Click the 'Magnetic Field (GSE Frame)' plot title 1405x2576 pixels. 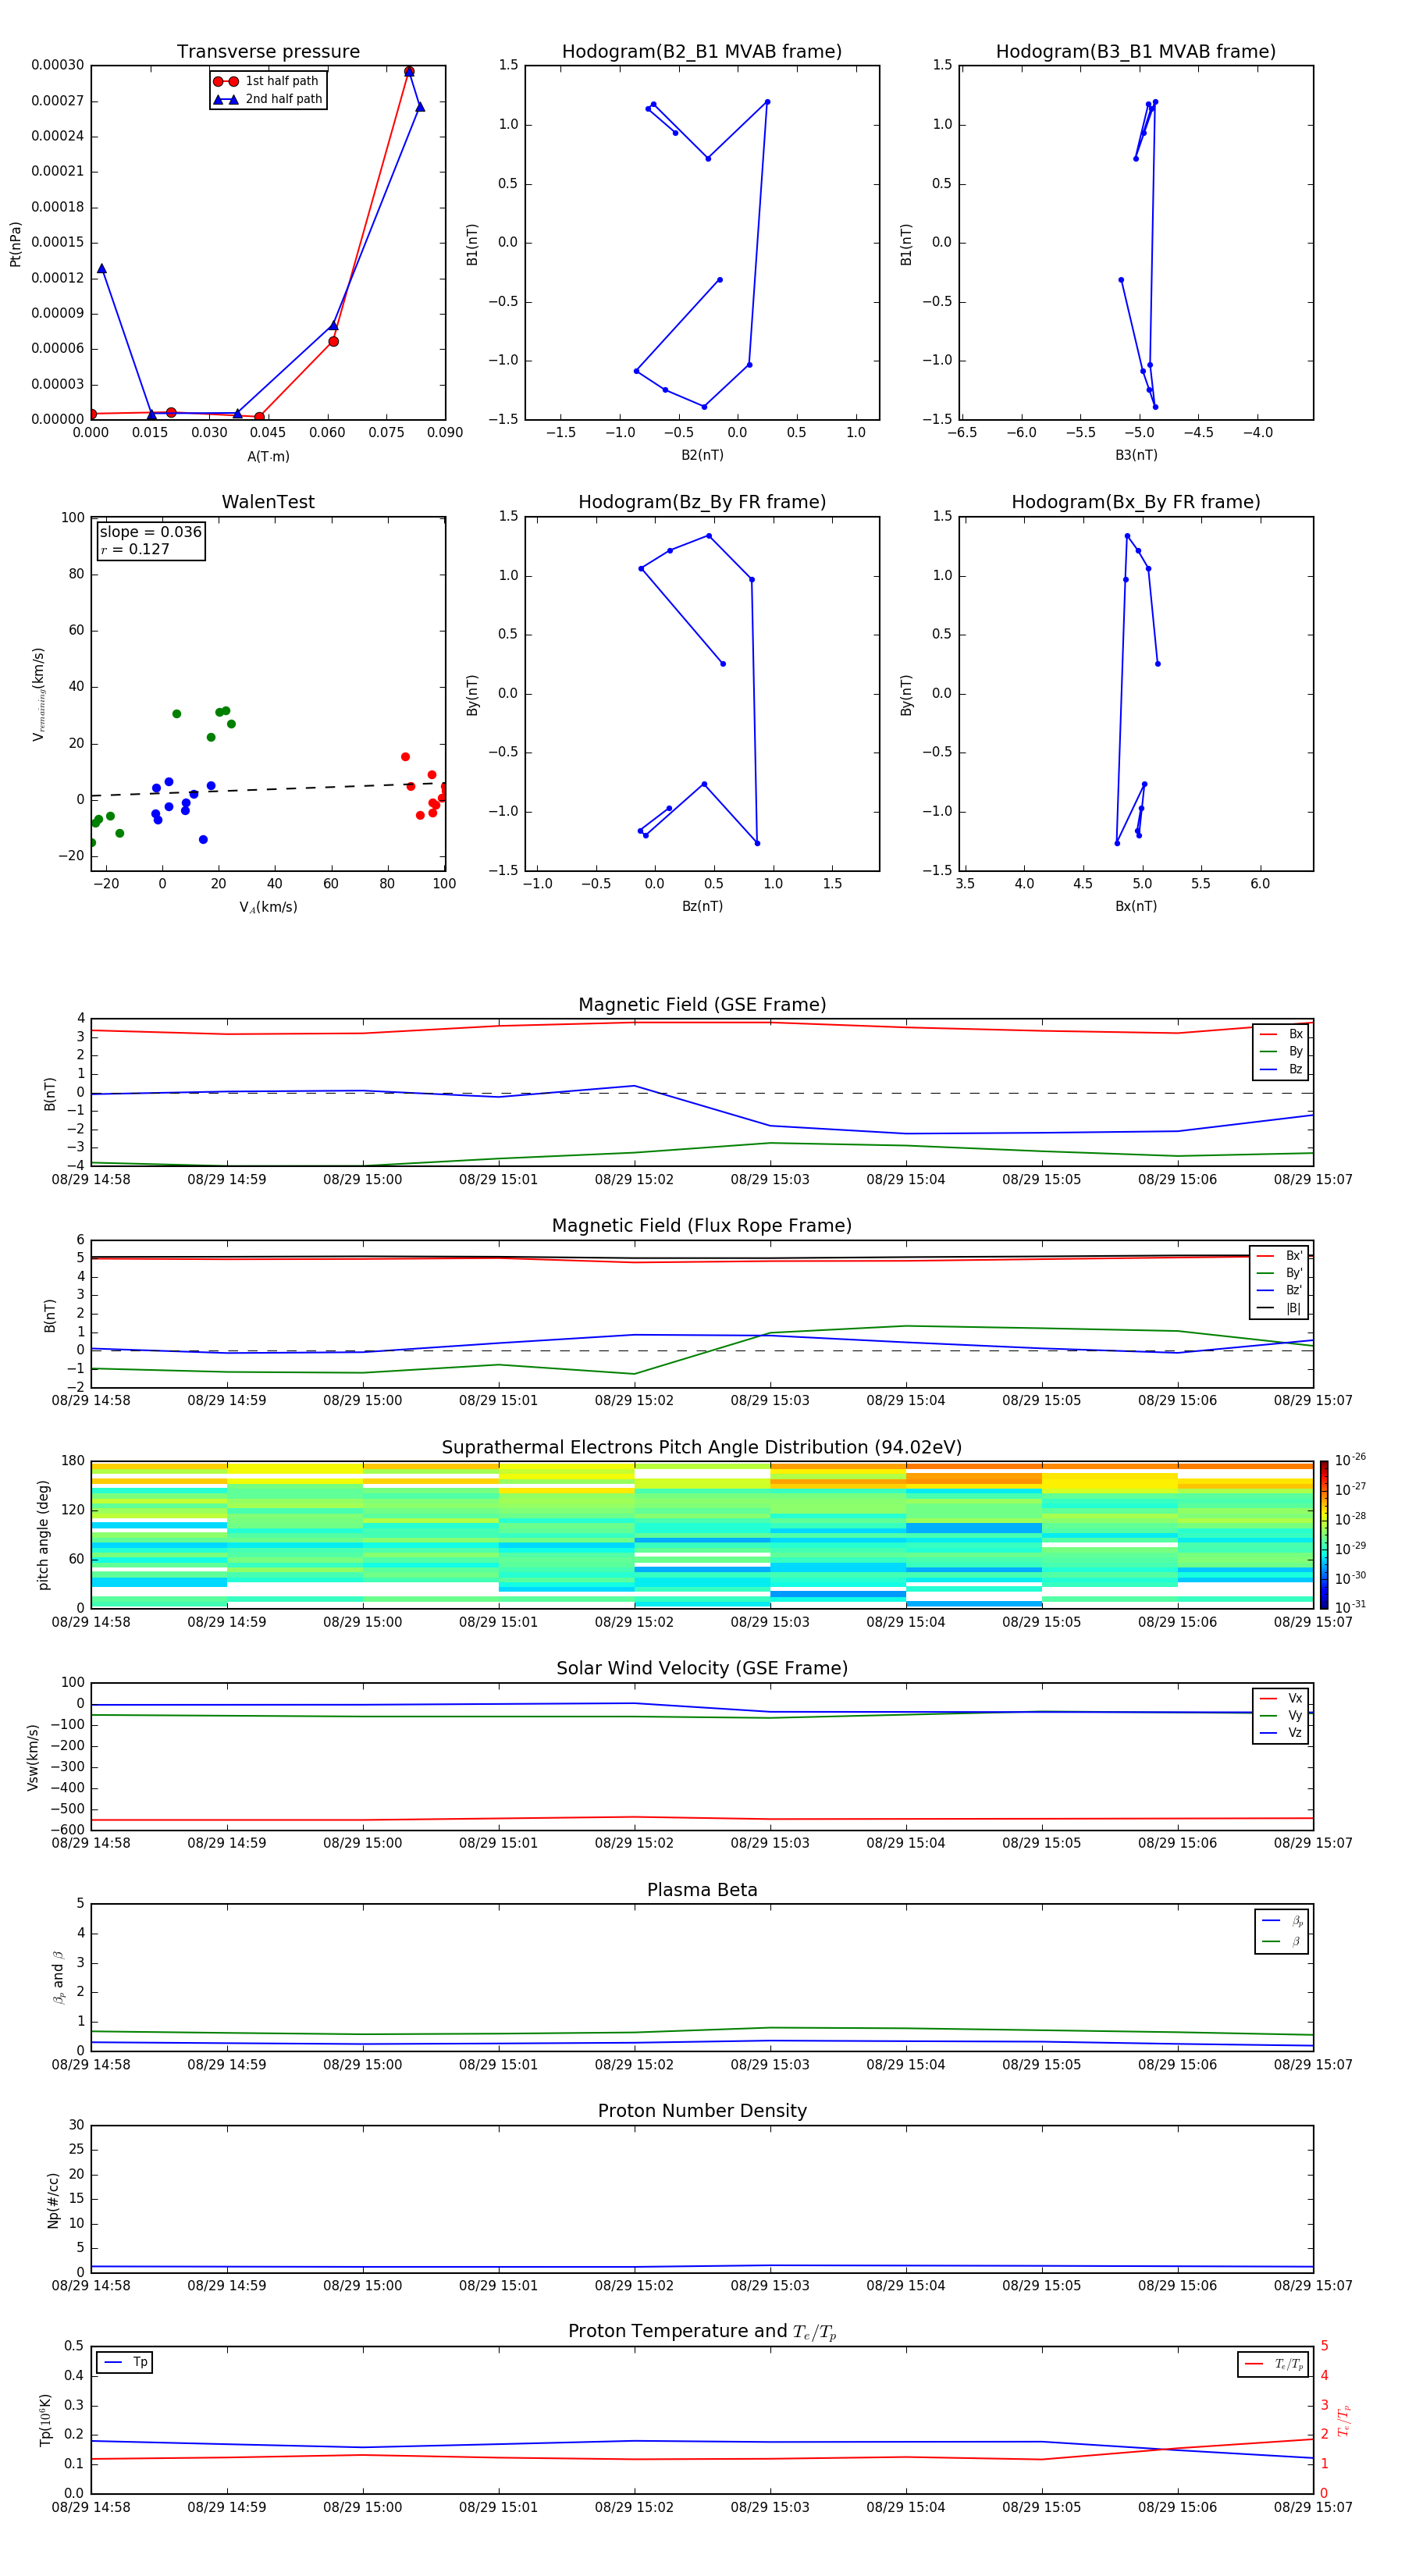click(x=702, y=1004)
